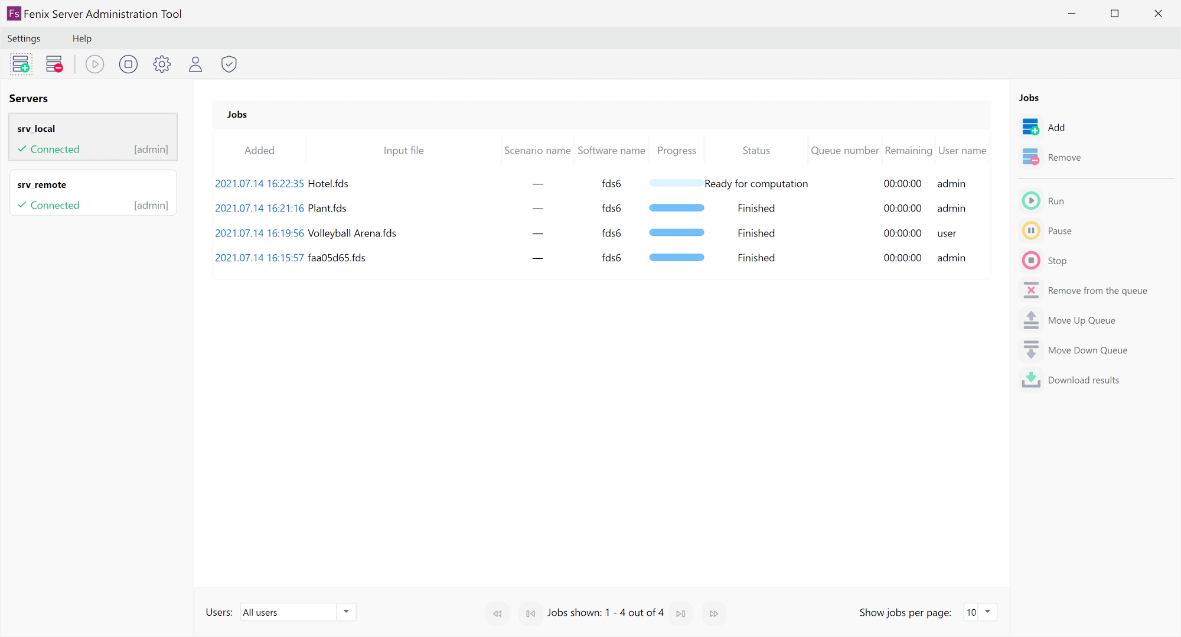The image size is (1181, 637).
Task: Click the Add job icon
Action: click(1031, 127)
